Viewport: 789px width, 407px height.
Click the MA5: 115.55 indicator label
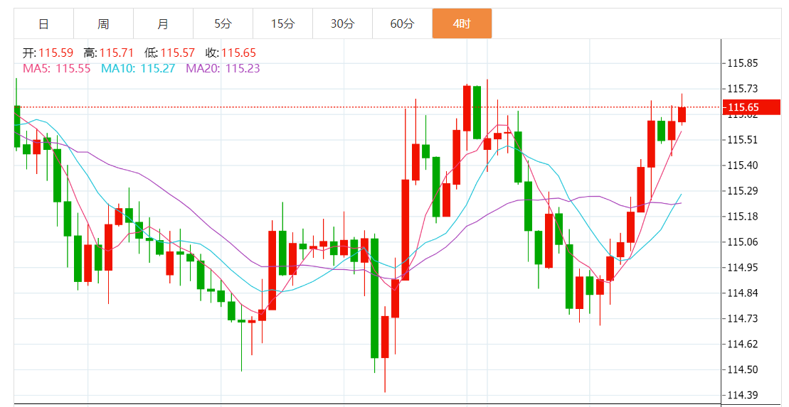57,68
